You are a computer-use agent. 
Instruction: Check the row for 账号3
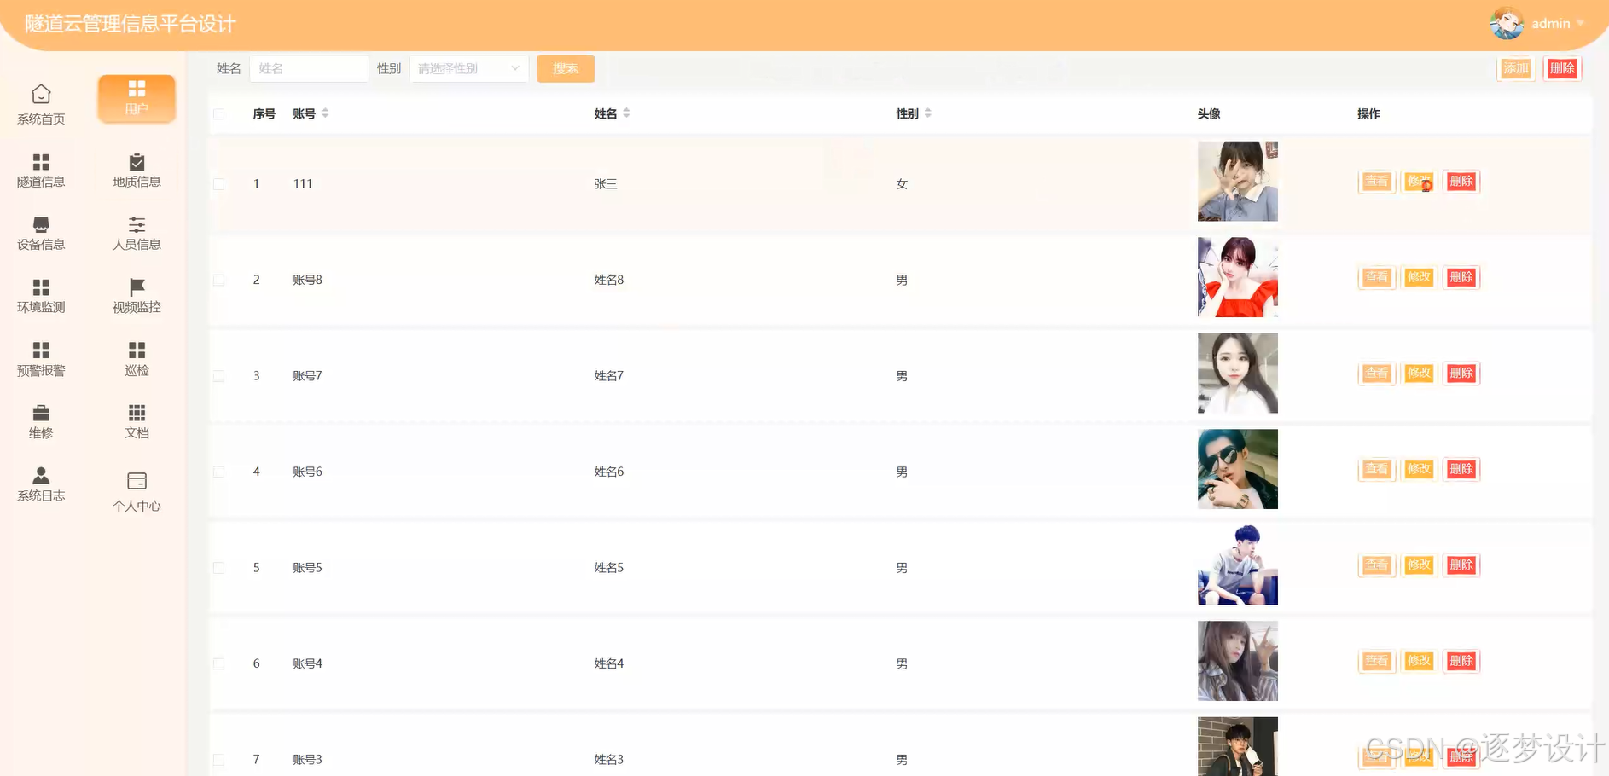click(x=219, y=760)
